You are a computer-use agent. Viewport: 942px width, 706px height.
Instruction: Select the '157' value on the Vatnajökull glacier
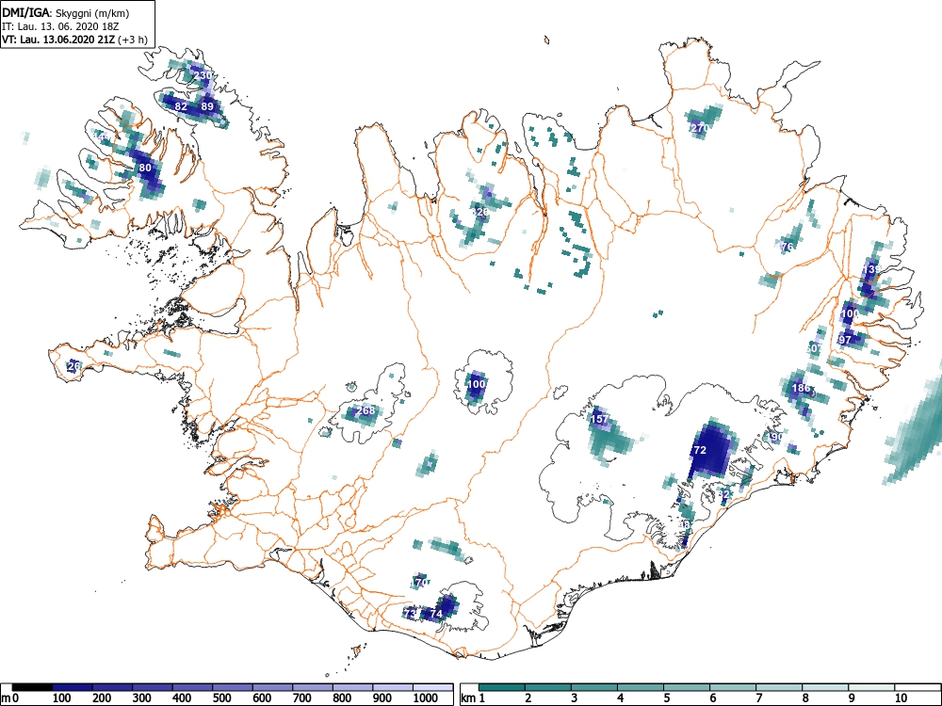[600, 419]
